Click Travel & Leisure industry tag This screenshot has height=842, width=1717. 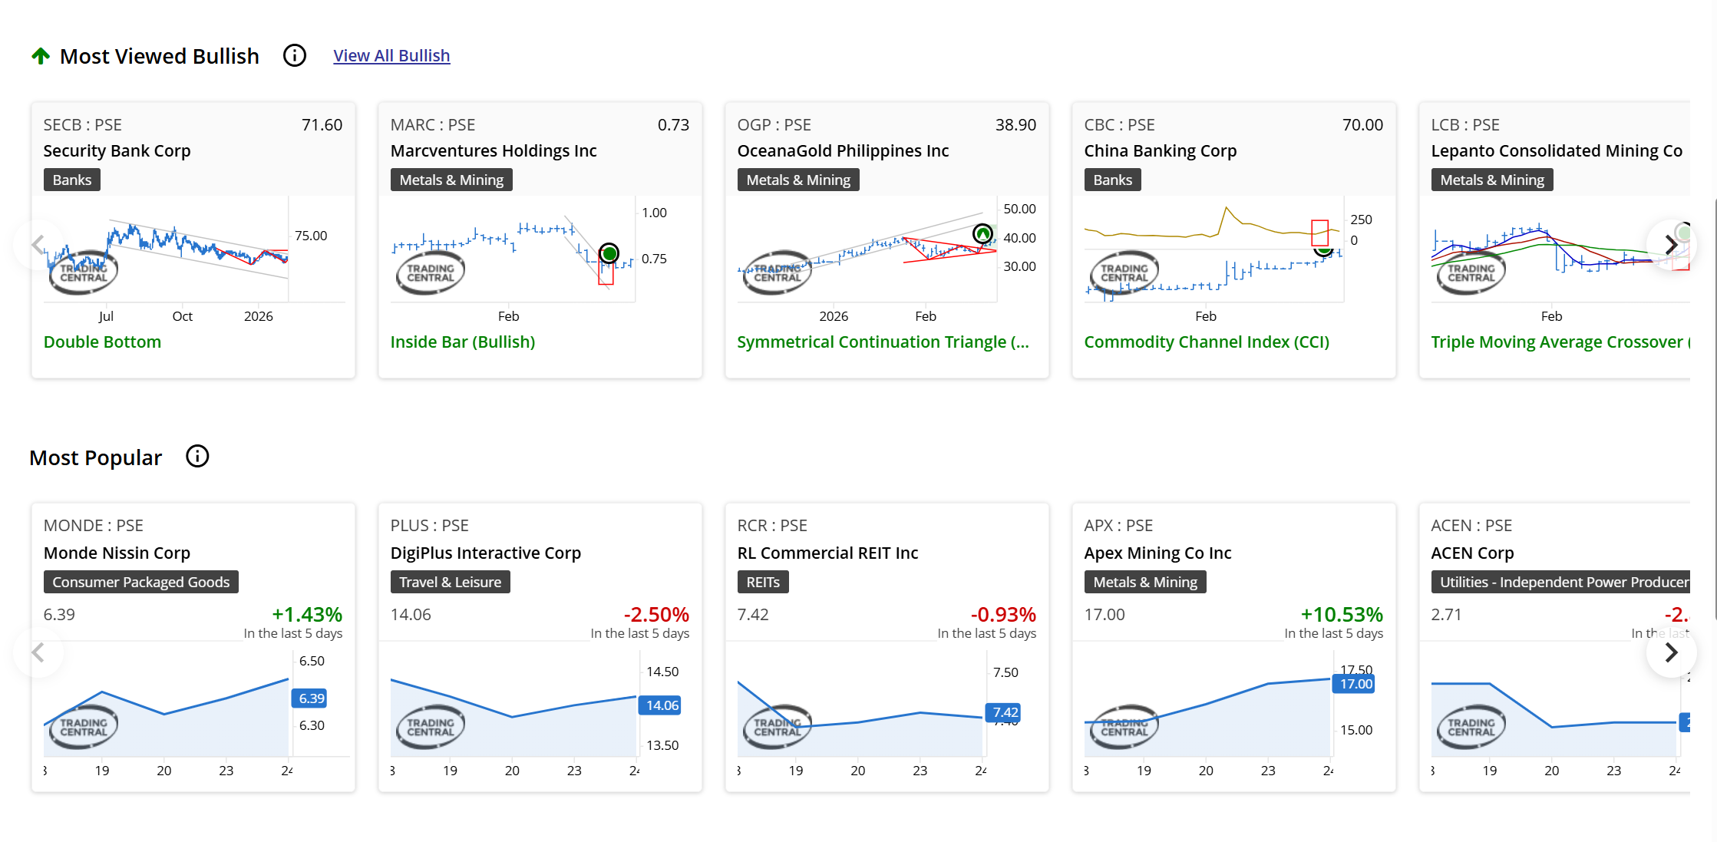tap(450, 582)
